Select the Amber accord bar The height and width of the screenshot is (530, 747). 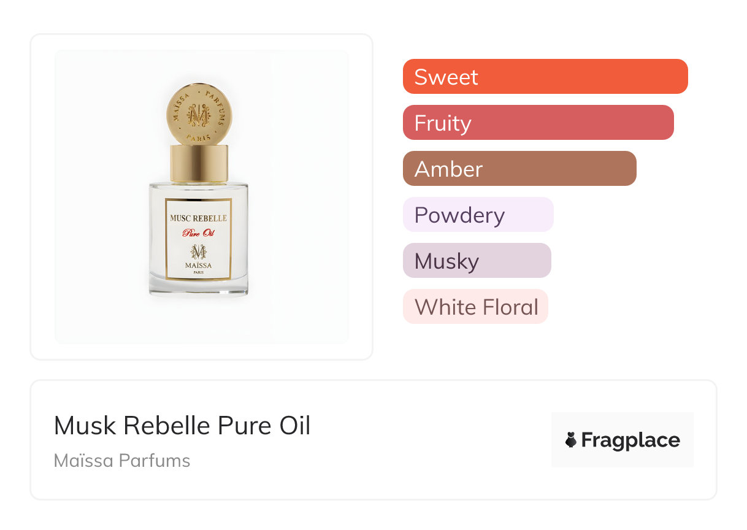click(519, 169)
